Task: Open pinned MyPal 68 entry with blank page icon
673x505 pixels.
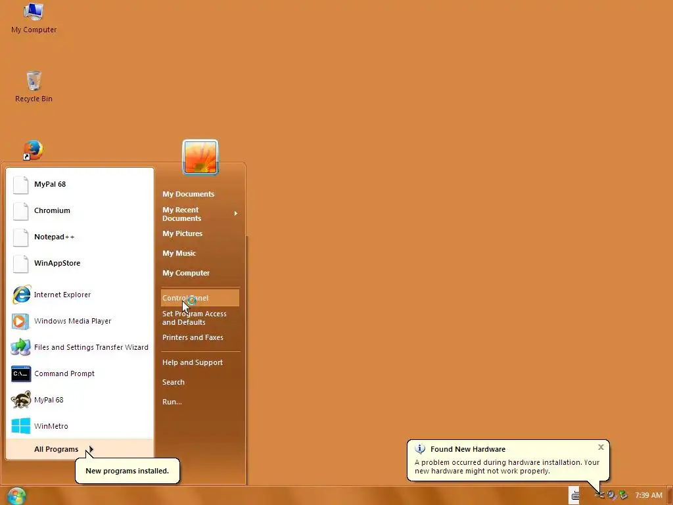Action: 80,184
